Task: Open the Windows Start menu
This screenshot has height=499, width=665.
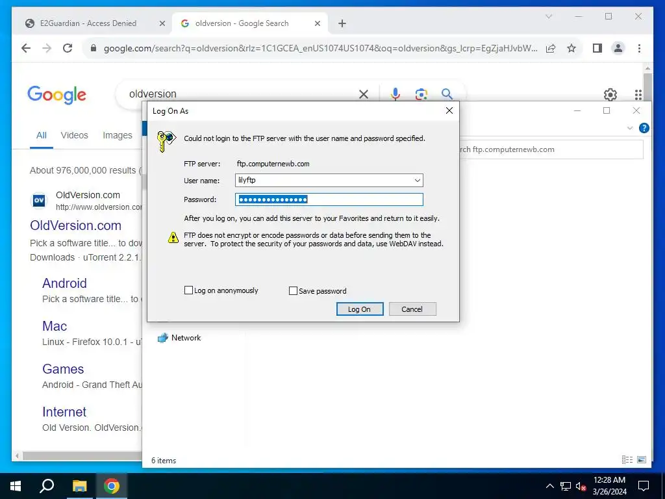Action: (16, 486)
